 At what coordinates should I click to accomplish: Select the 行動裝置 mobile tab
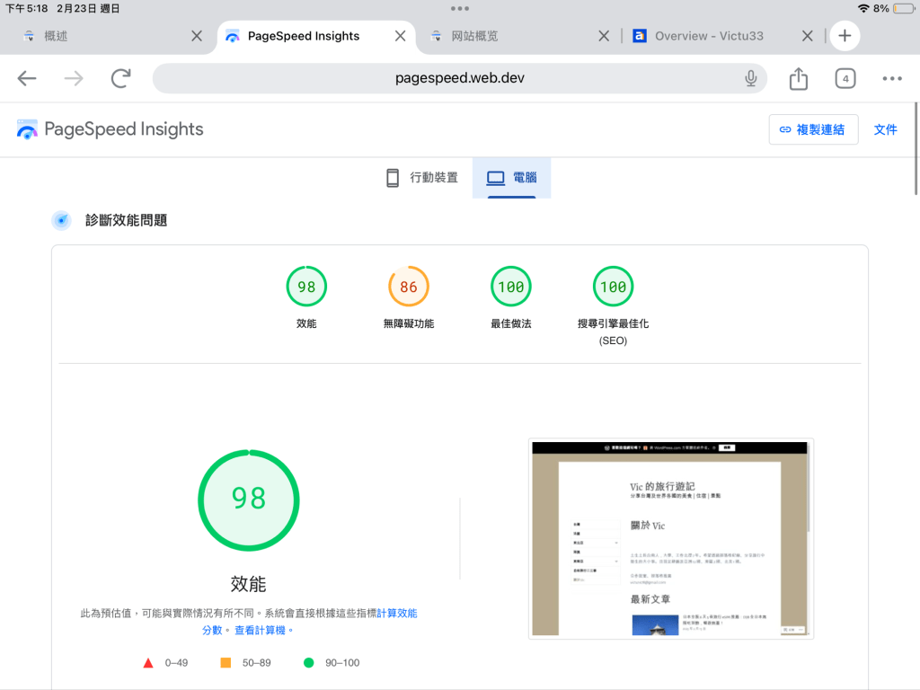pyautogui.click(x=421, y=178)
